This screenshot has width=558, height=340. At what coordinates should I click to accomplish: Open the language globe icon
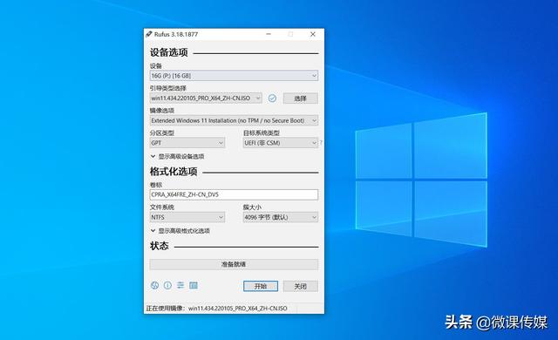[x=154, y=285]
